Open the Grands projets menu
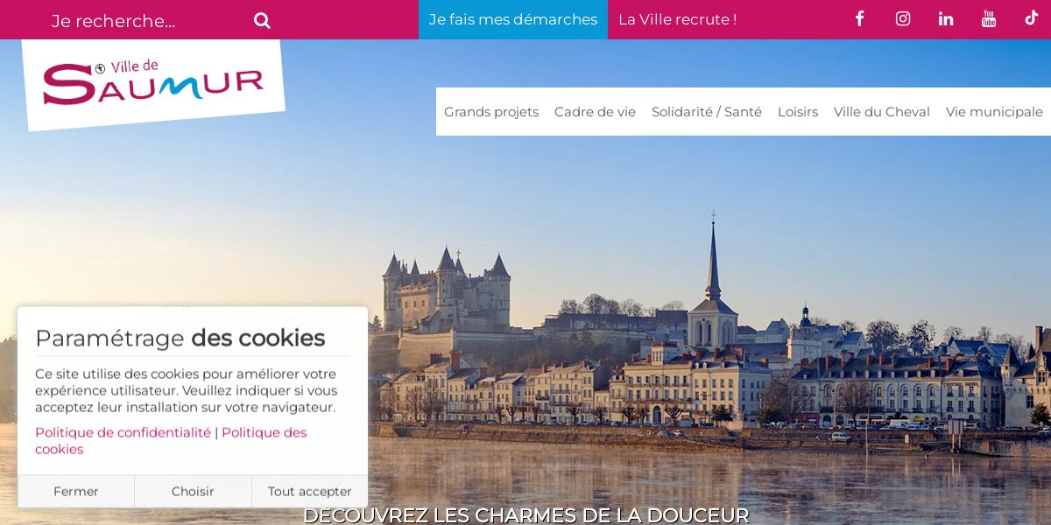 (x=491, y=112)
